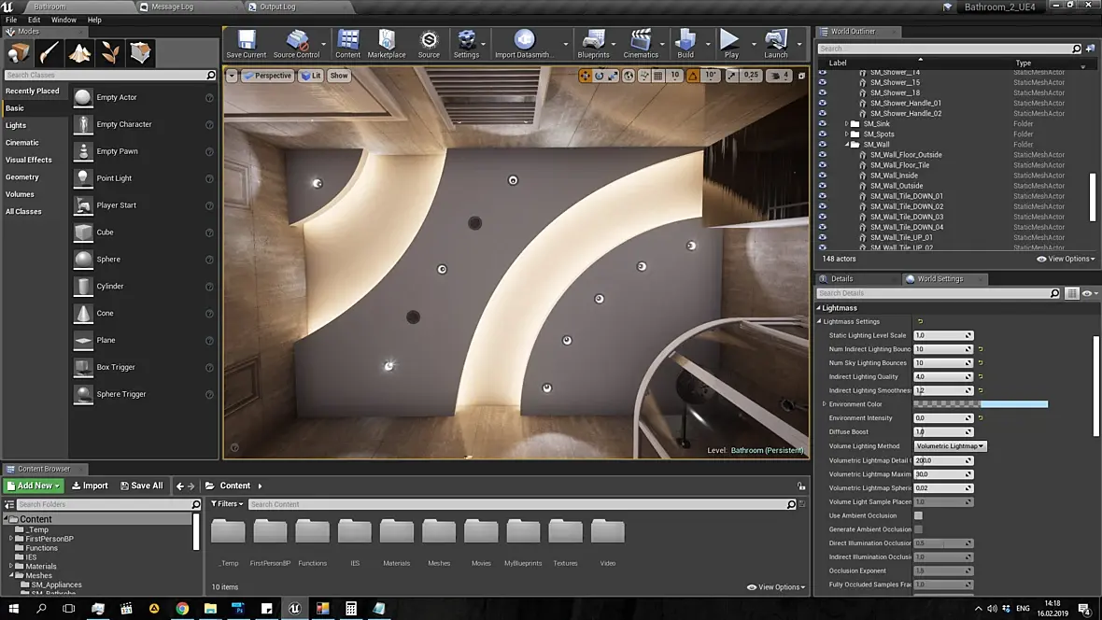The image size is (1102, 620).
Task: Open the Textures folder in Content Browser
Action: [565, 533]
